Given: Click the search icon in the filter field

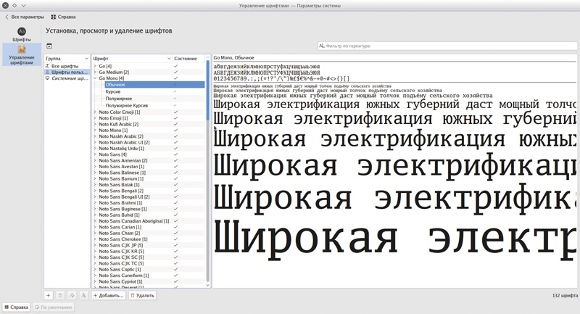Looking at the screenshot, I should pos(322,46).
